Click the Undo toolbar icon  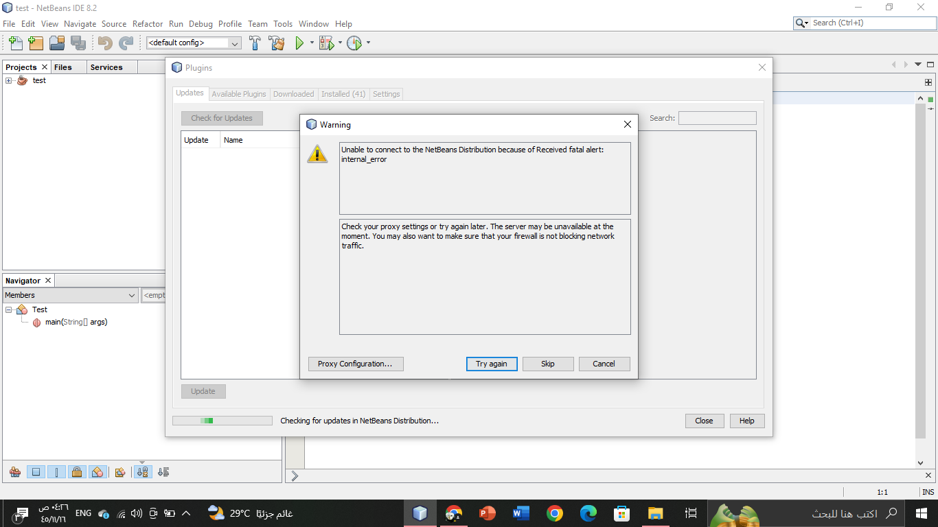pos(103,43)
